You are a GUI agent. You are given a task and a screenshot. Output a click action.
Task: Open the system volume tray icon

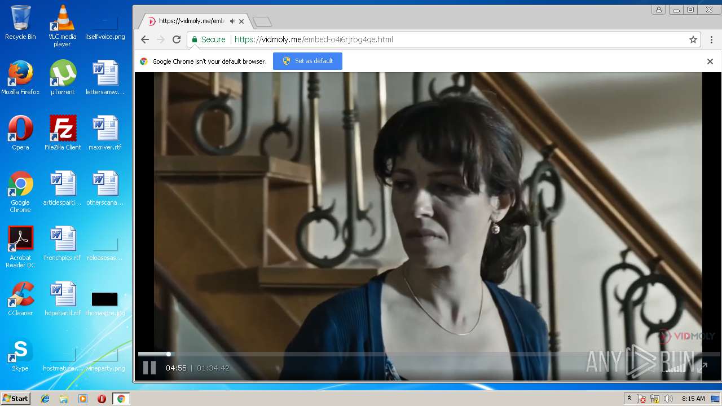click(x=668, y=399)
